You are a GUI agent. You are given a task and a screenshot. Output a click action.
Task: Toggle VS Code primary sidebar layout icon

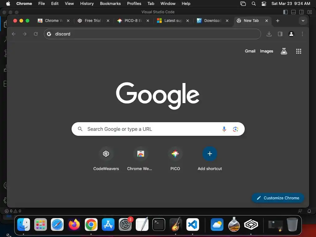point(285,12)
